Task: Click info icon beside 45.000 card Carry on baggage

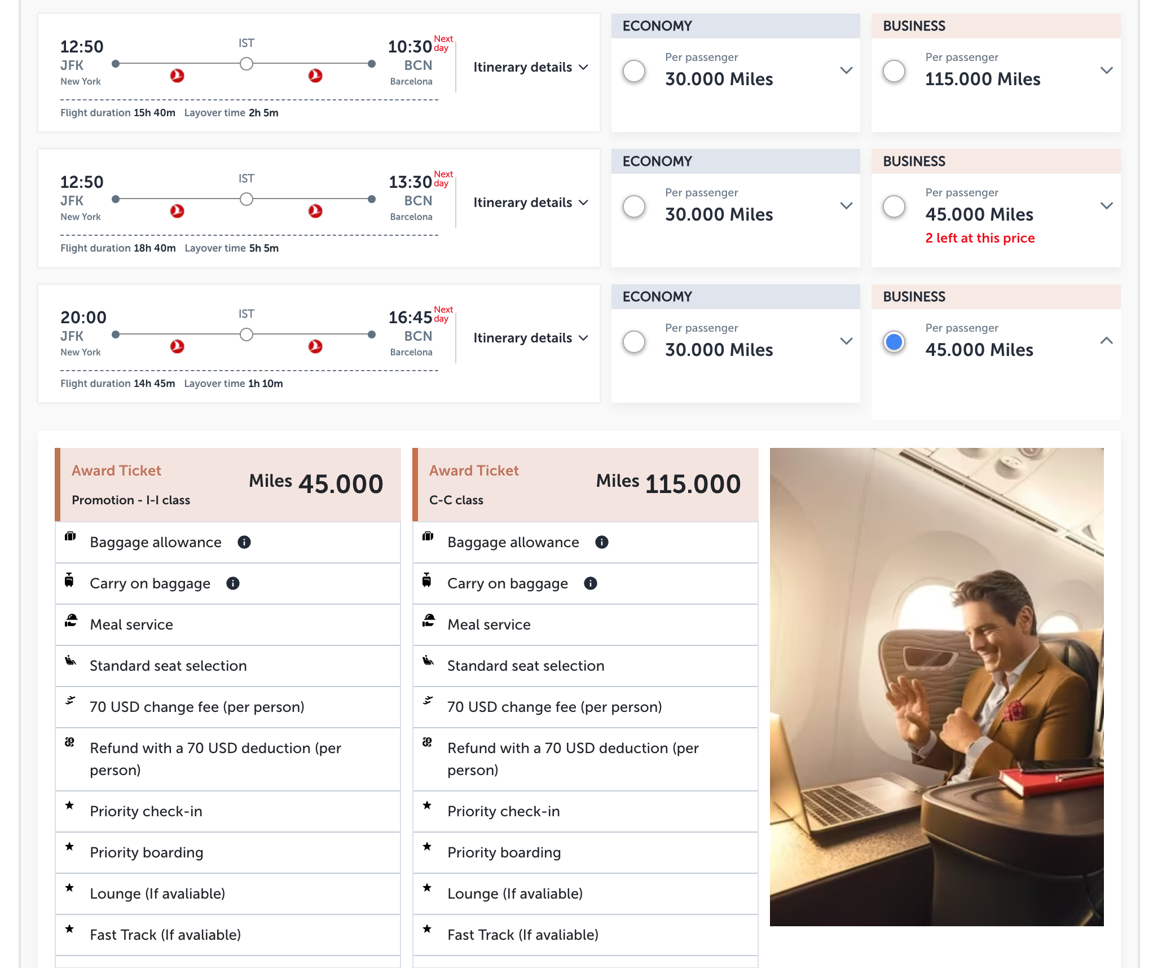Action: pos(232,583)
